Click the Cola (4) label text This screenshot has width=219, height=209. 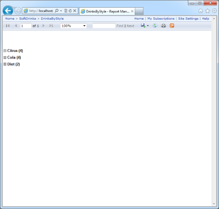click(14, 57)
